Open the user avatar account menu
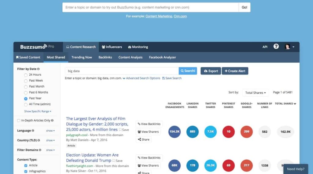313x174 pixels. point(289,47)
